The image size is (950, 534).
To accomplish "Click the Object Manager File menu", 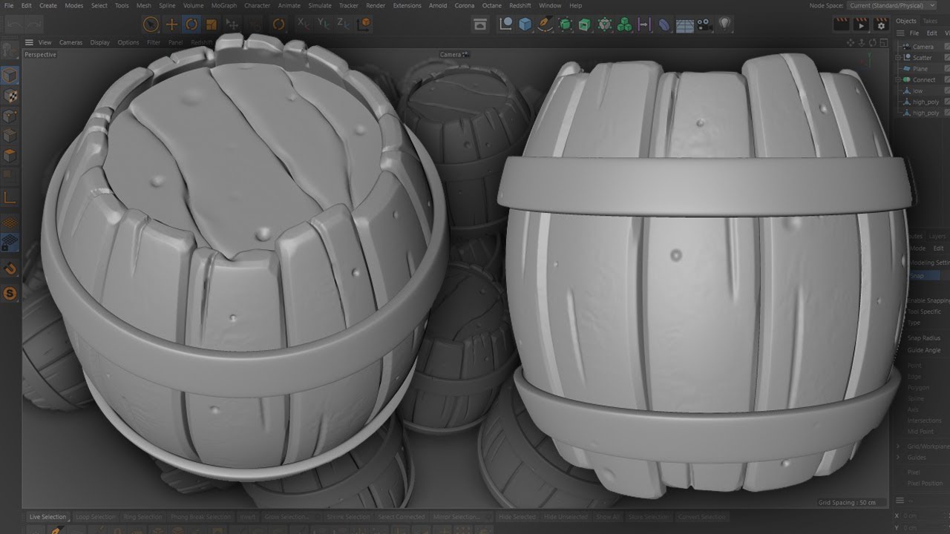I will [914, 33].
